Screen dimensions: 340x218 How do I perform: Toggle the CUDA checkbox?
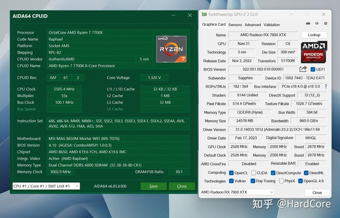point(253,173)
